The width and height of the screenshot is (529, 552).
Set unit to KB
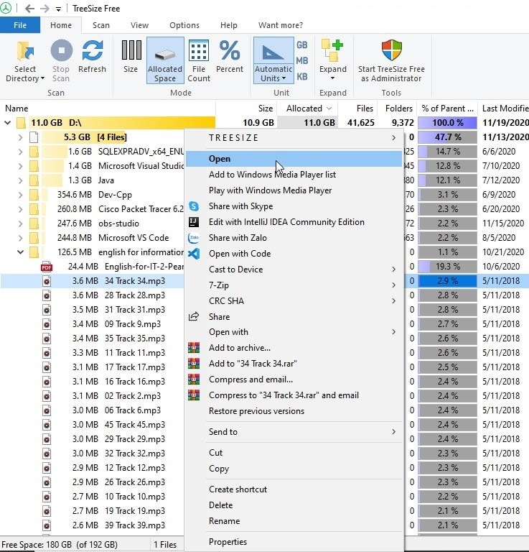coord(302,76)
